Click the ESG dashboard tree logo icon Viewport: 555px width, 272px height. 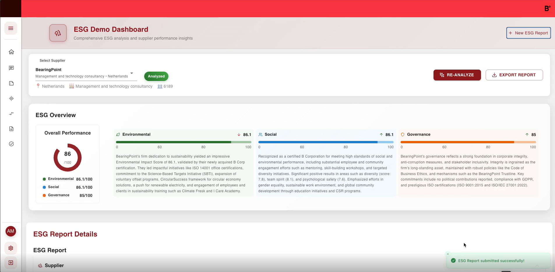pyautogui.click(x=58, y=33)
